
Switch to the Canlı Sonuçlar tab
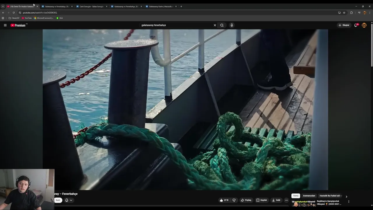pos(92,6)
